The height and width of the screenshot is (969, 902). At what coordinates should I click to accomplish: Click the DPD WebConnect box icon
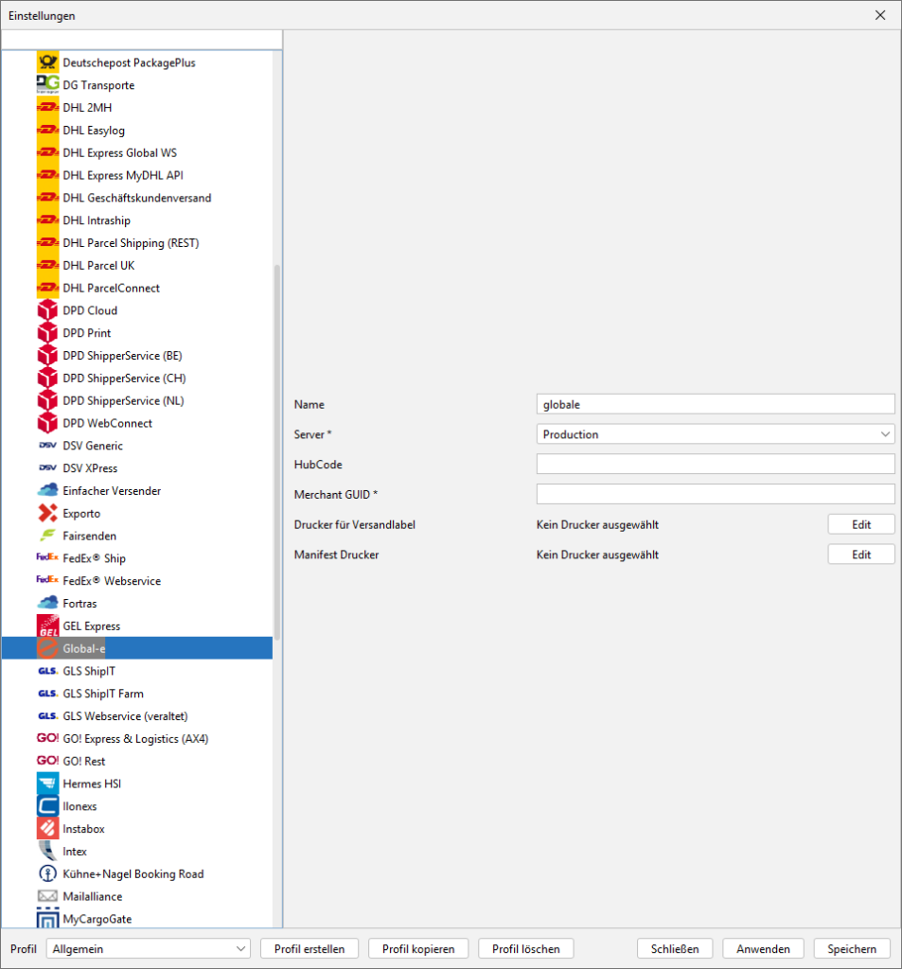(47, 423)
